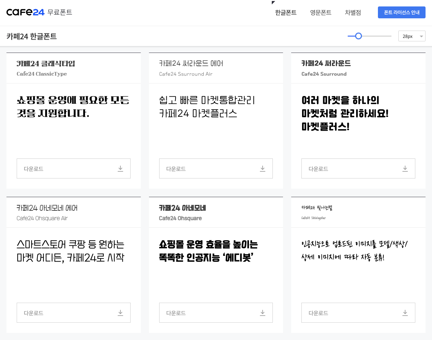Click the Ohsquare Air preview sample text

70,251
